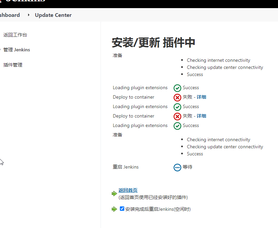Click first Deploy to container 详细 link
The image size is (278, 228).
201,97
